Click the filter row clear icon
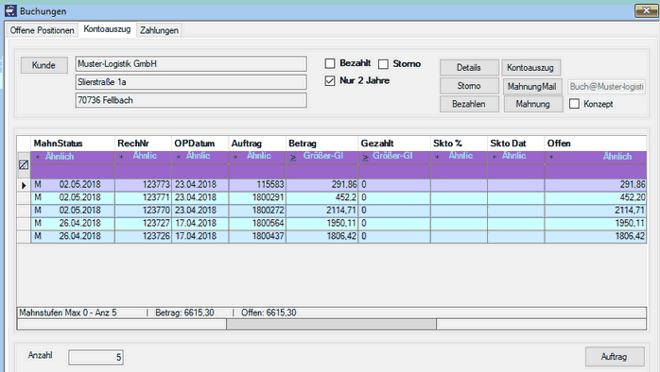 click(24, 165)
